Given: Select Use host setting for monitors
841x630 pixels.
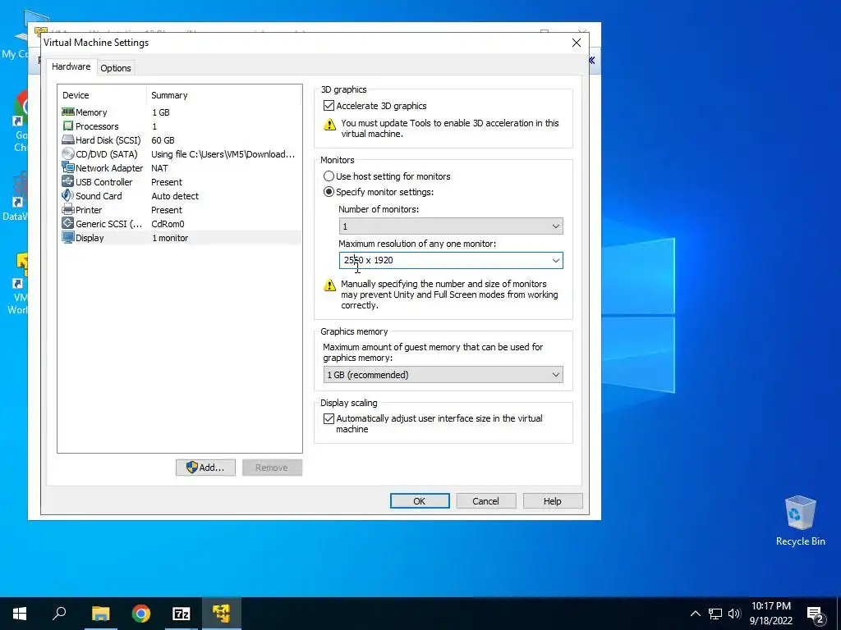Looking at the screenshot, I should pos(329,176).
